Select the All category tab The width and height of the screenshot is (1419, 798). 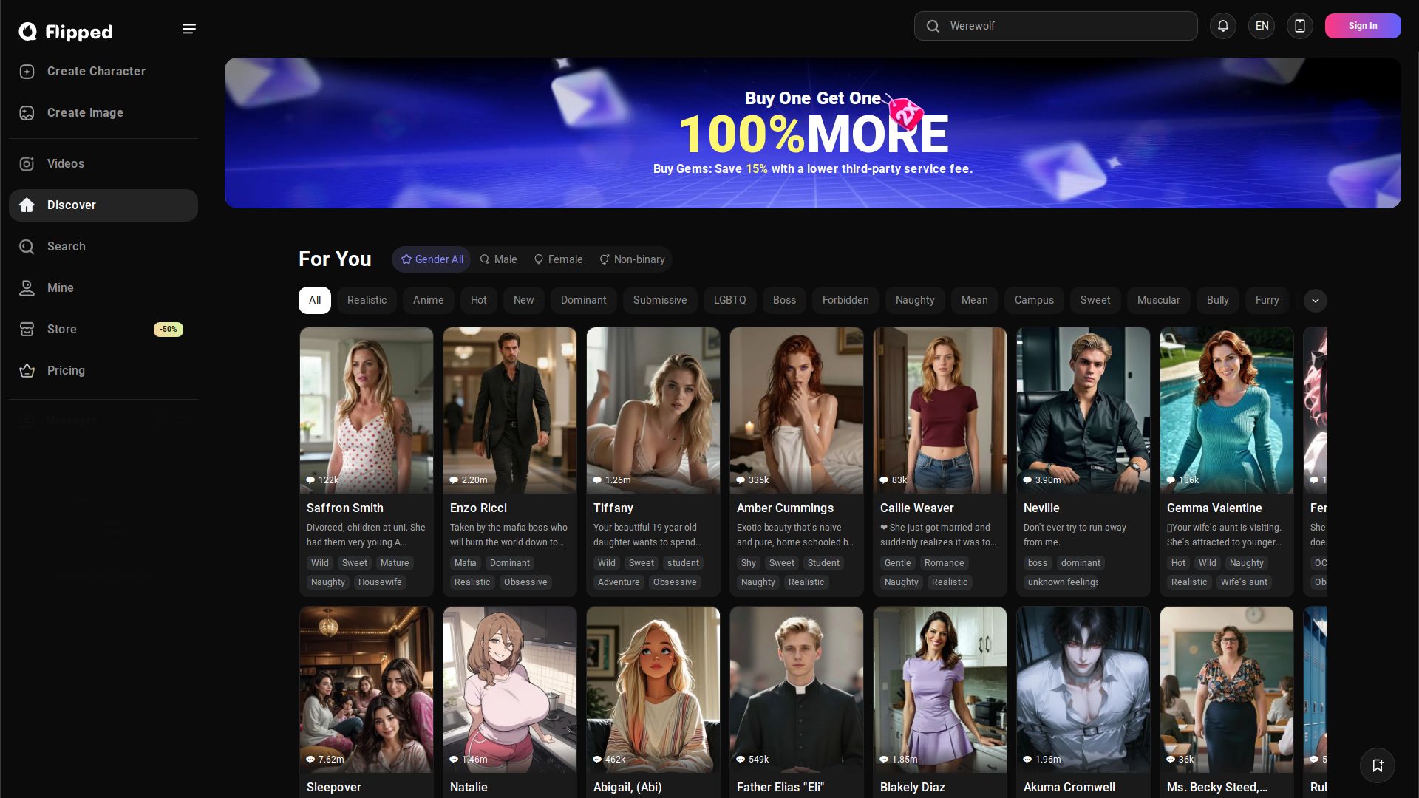[x=315, y=300]
